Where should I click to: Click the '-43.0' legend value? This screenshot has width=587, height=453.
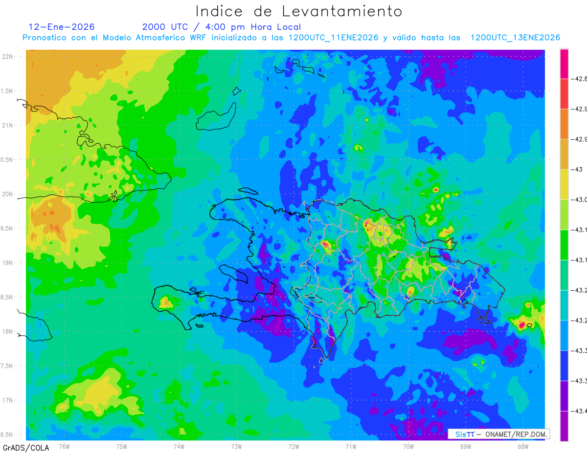click(579, 199)
